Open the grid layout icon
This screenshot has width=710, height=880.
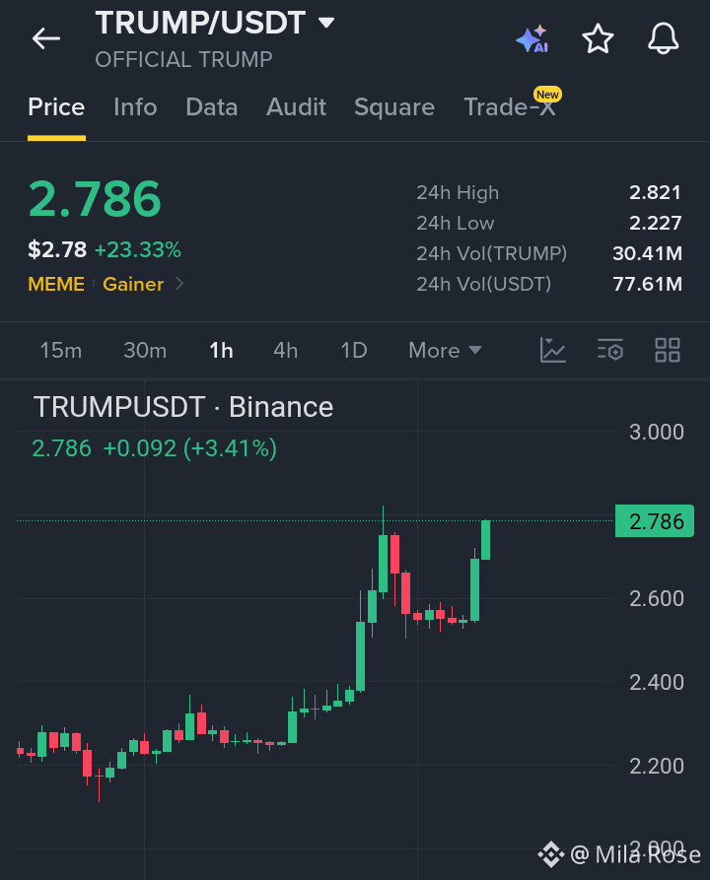tap(668, 350)
